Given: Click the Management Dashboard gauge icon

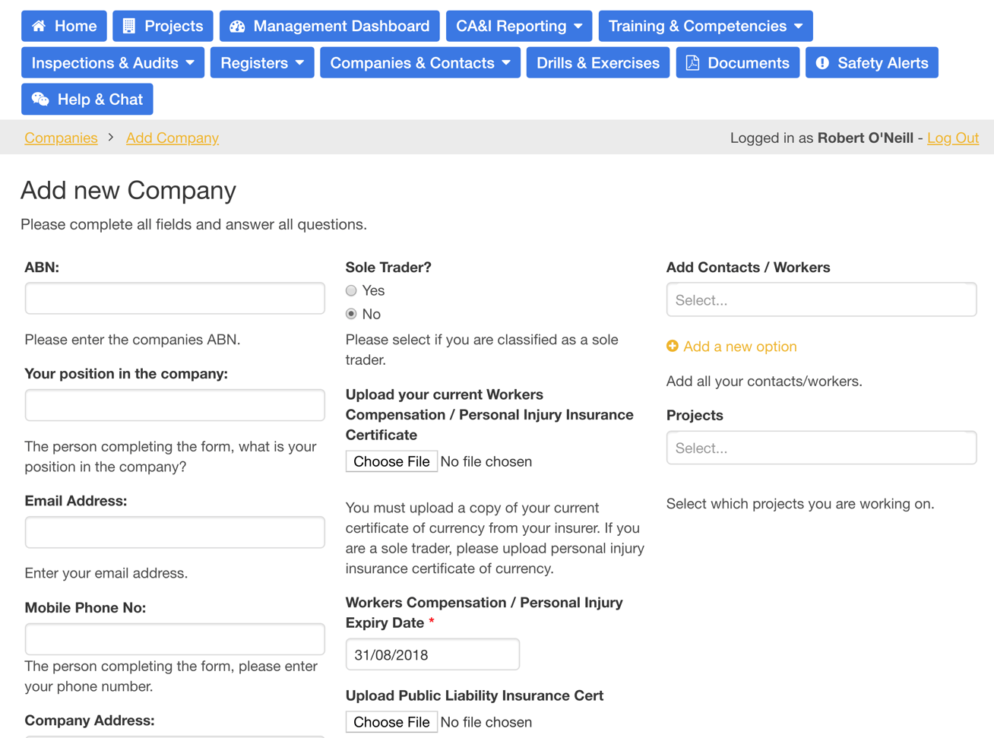Looking at the screenshot, I should click(236, 26).
